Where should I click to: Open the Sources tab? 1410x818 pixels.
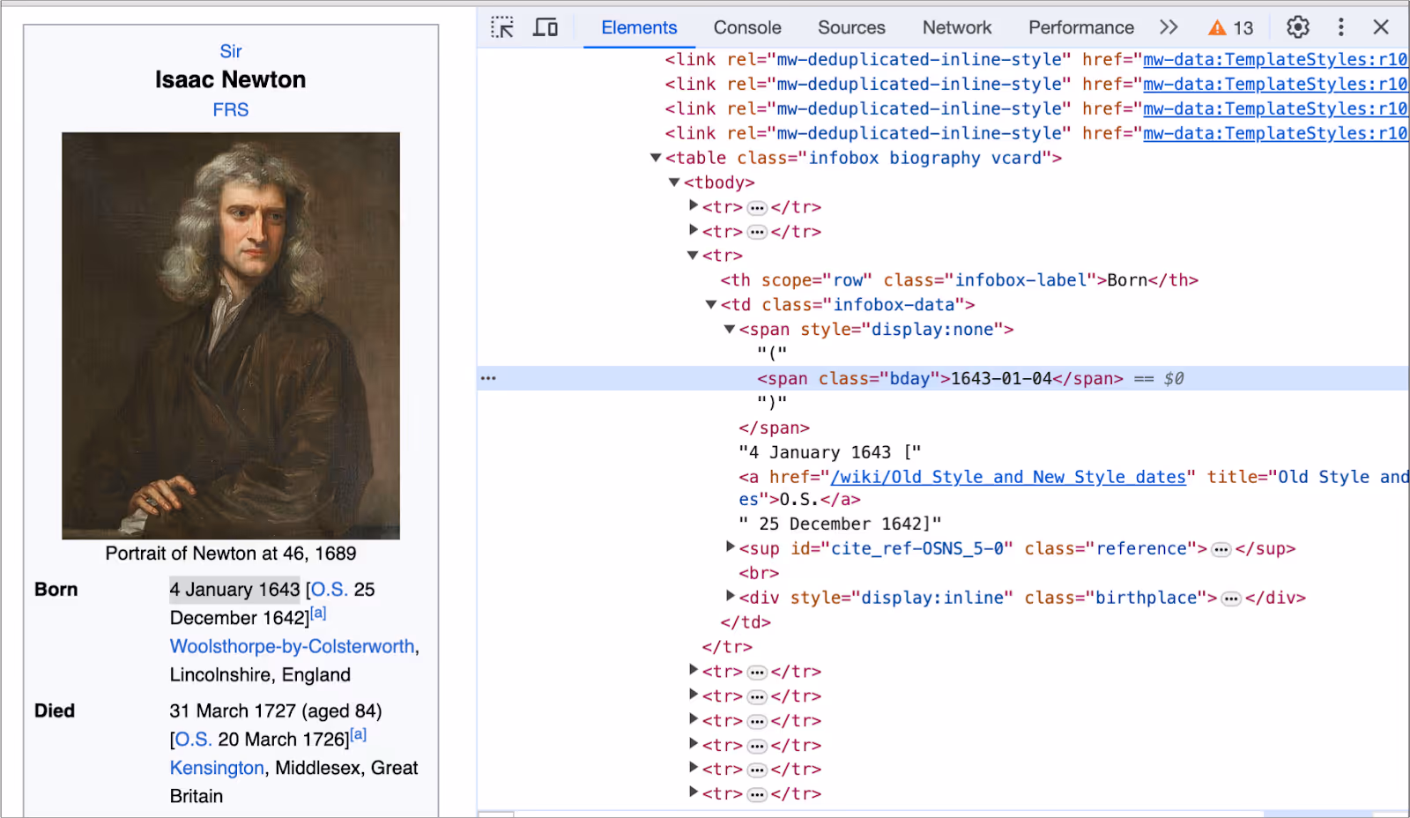click(x=851, y=27)
